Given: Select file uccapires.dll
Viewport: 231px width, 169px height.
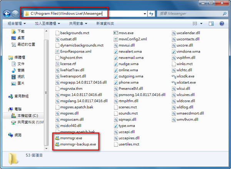Looking at the screenshot, I should click(x=127, y=138).
